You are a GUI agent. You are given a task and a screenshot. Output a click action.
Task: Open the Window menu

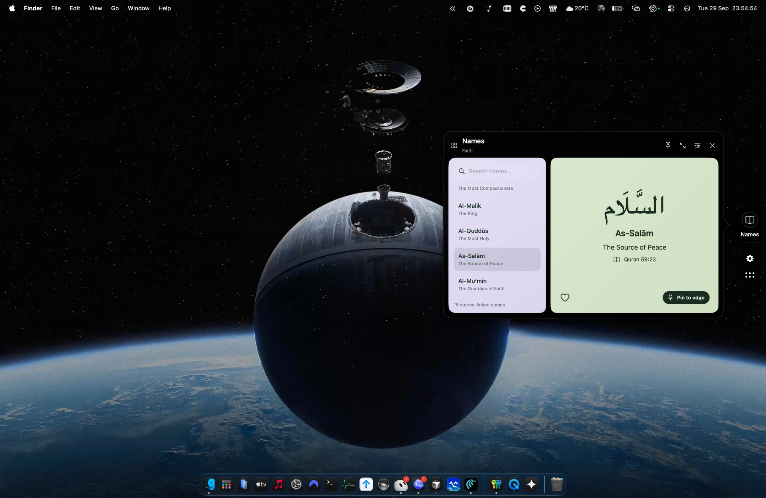point(138,8)
